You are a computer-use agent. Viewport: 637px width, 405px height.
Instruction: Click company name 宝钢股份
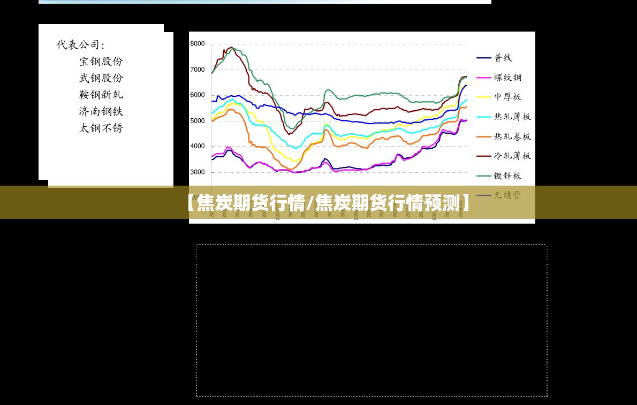(101, 62)
